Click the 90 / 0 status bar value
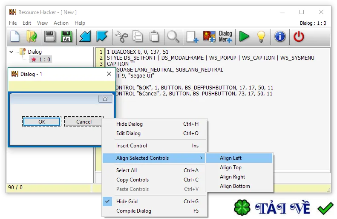Image resolution: width=337 pixels, height=219 pixels. click(x=15, y=187)
